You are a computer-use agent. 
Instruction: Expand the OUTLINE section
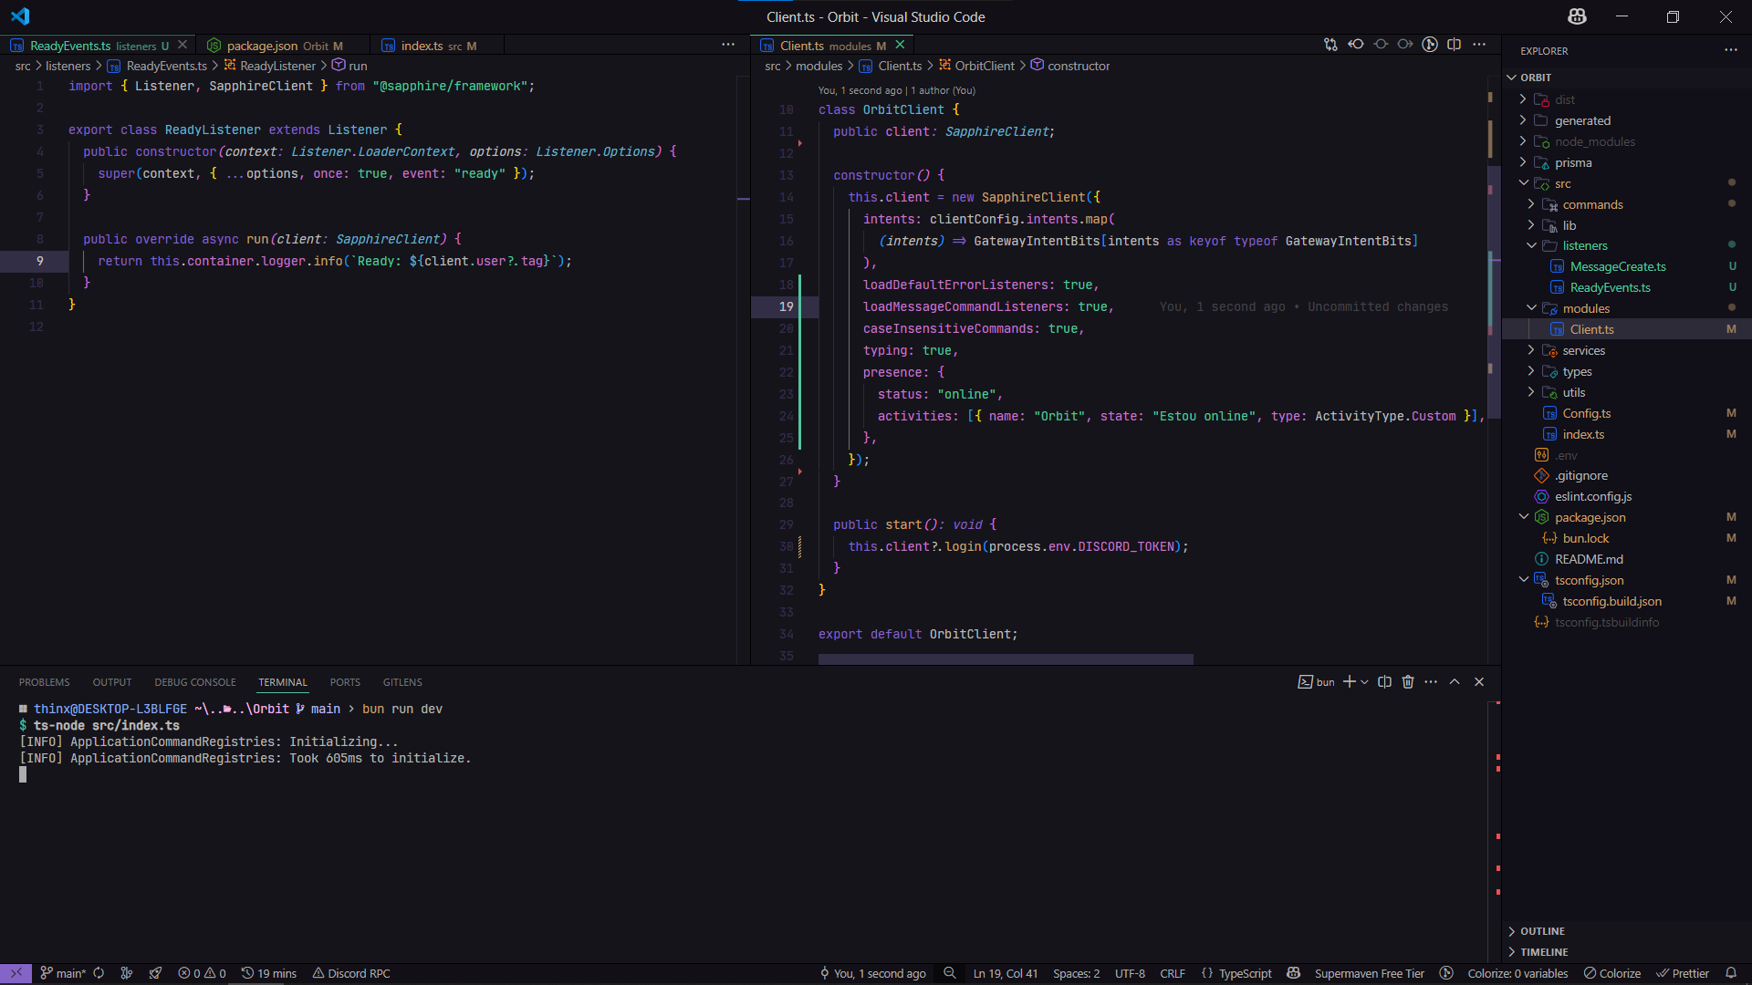click(x=1542, y=931)
